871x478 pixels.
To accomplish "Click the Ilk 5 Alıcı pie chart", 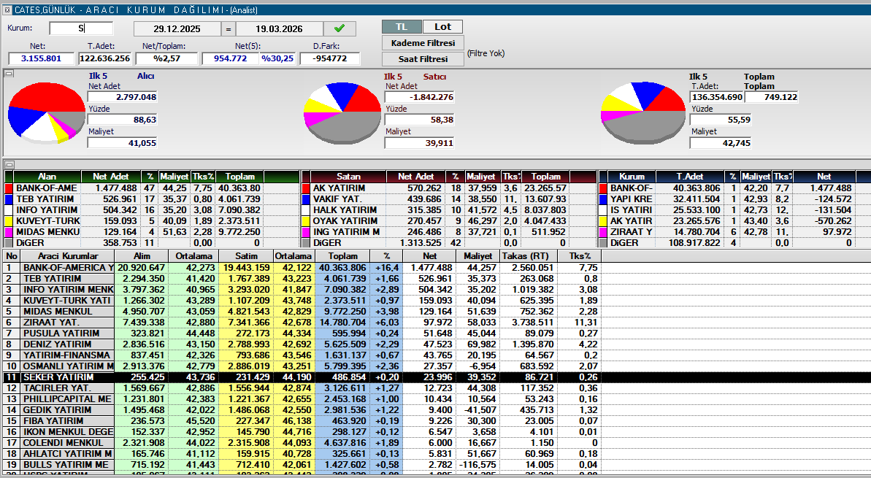I will coord(45,114).
